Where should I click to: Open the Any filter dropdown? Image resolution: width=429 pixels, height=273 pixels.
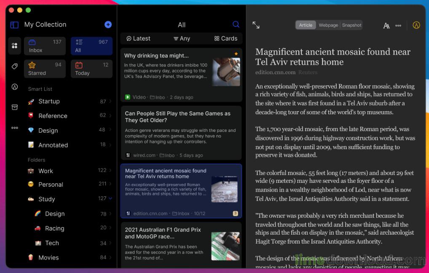(182, 39)
